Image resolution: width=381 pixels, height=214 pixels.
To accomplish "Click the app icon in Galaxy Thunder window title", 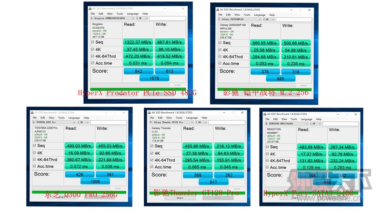I will pos(149,113).
